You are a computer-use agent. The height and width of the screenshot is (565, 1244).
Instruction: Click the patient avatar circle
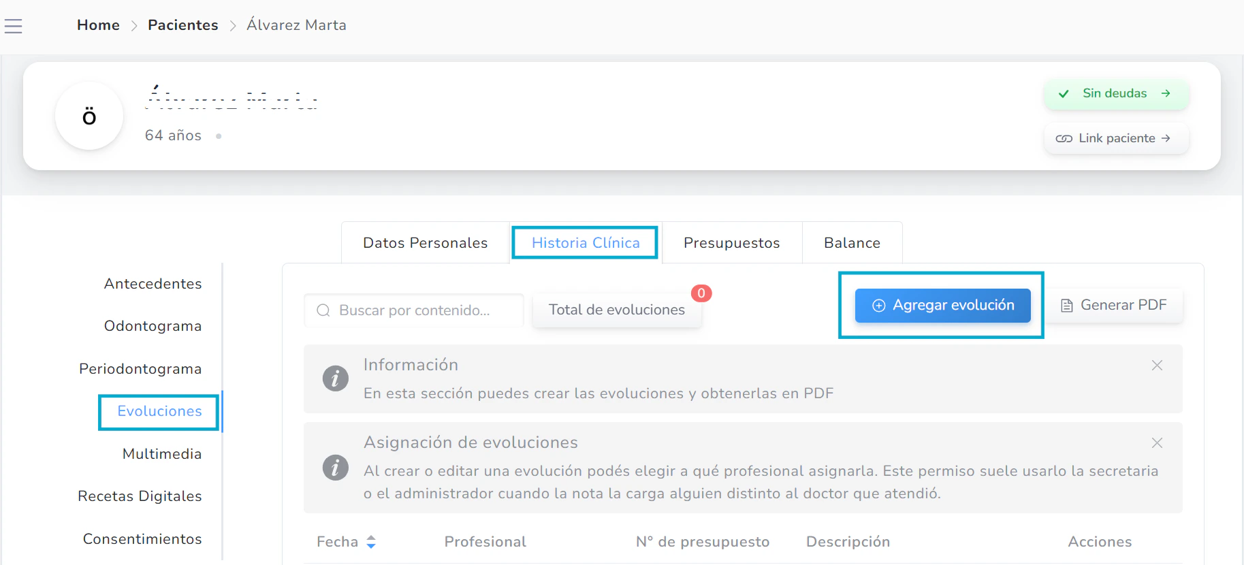pyautogui.click(x=89, y=116)
